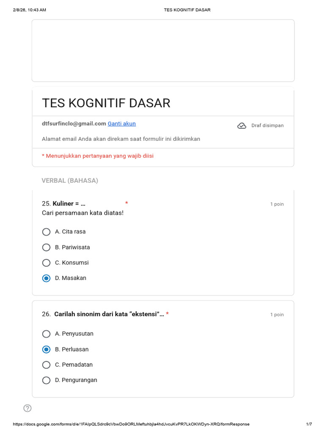Open the Ganti akun link
The height and width of the screenshot is (434, 325).
[x=121, y=124]
